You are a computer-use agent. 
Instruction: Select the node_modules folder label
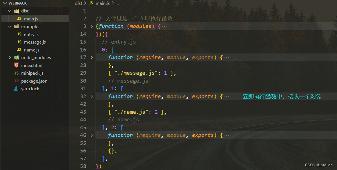pos(36,58)
